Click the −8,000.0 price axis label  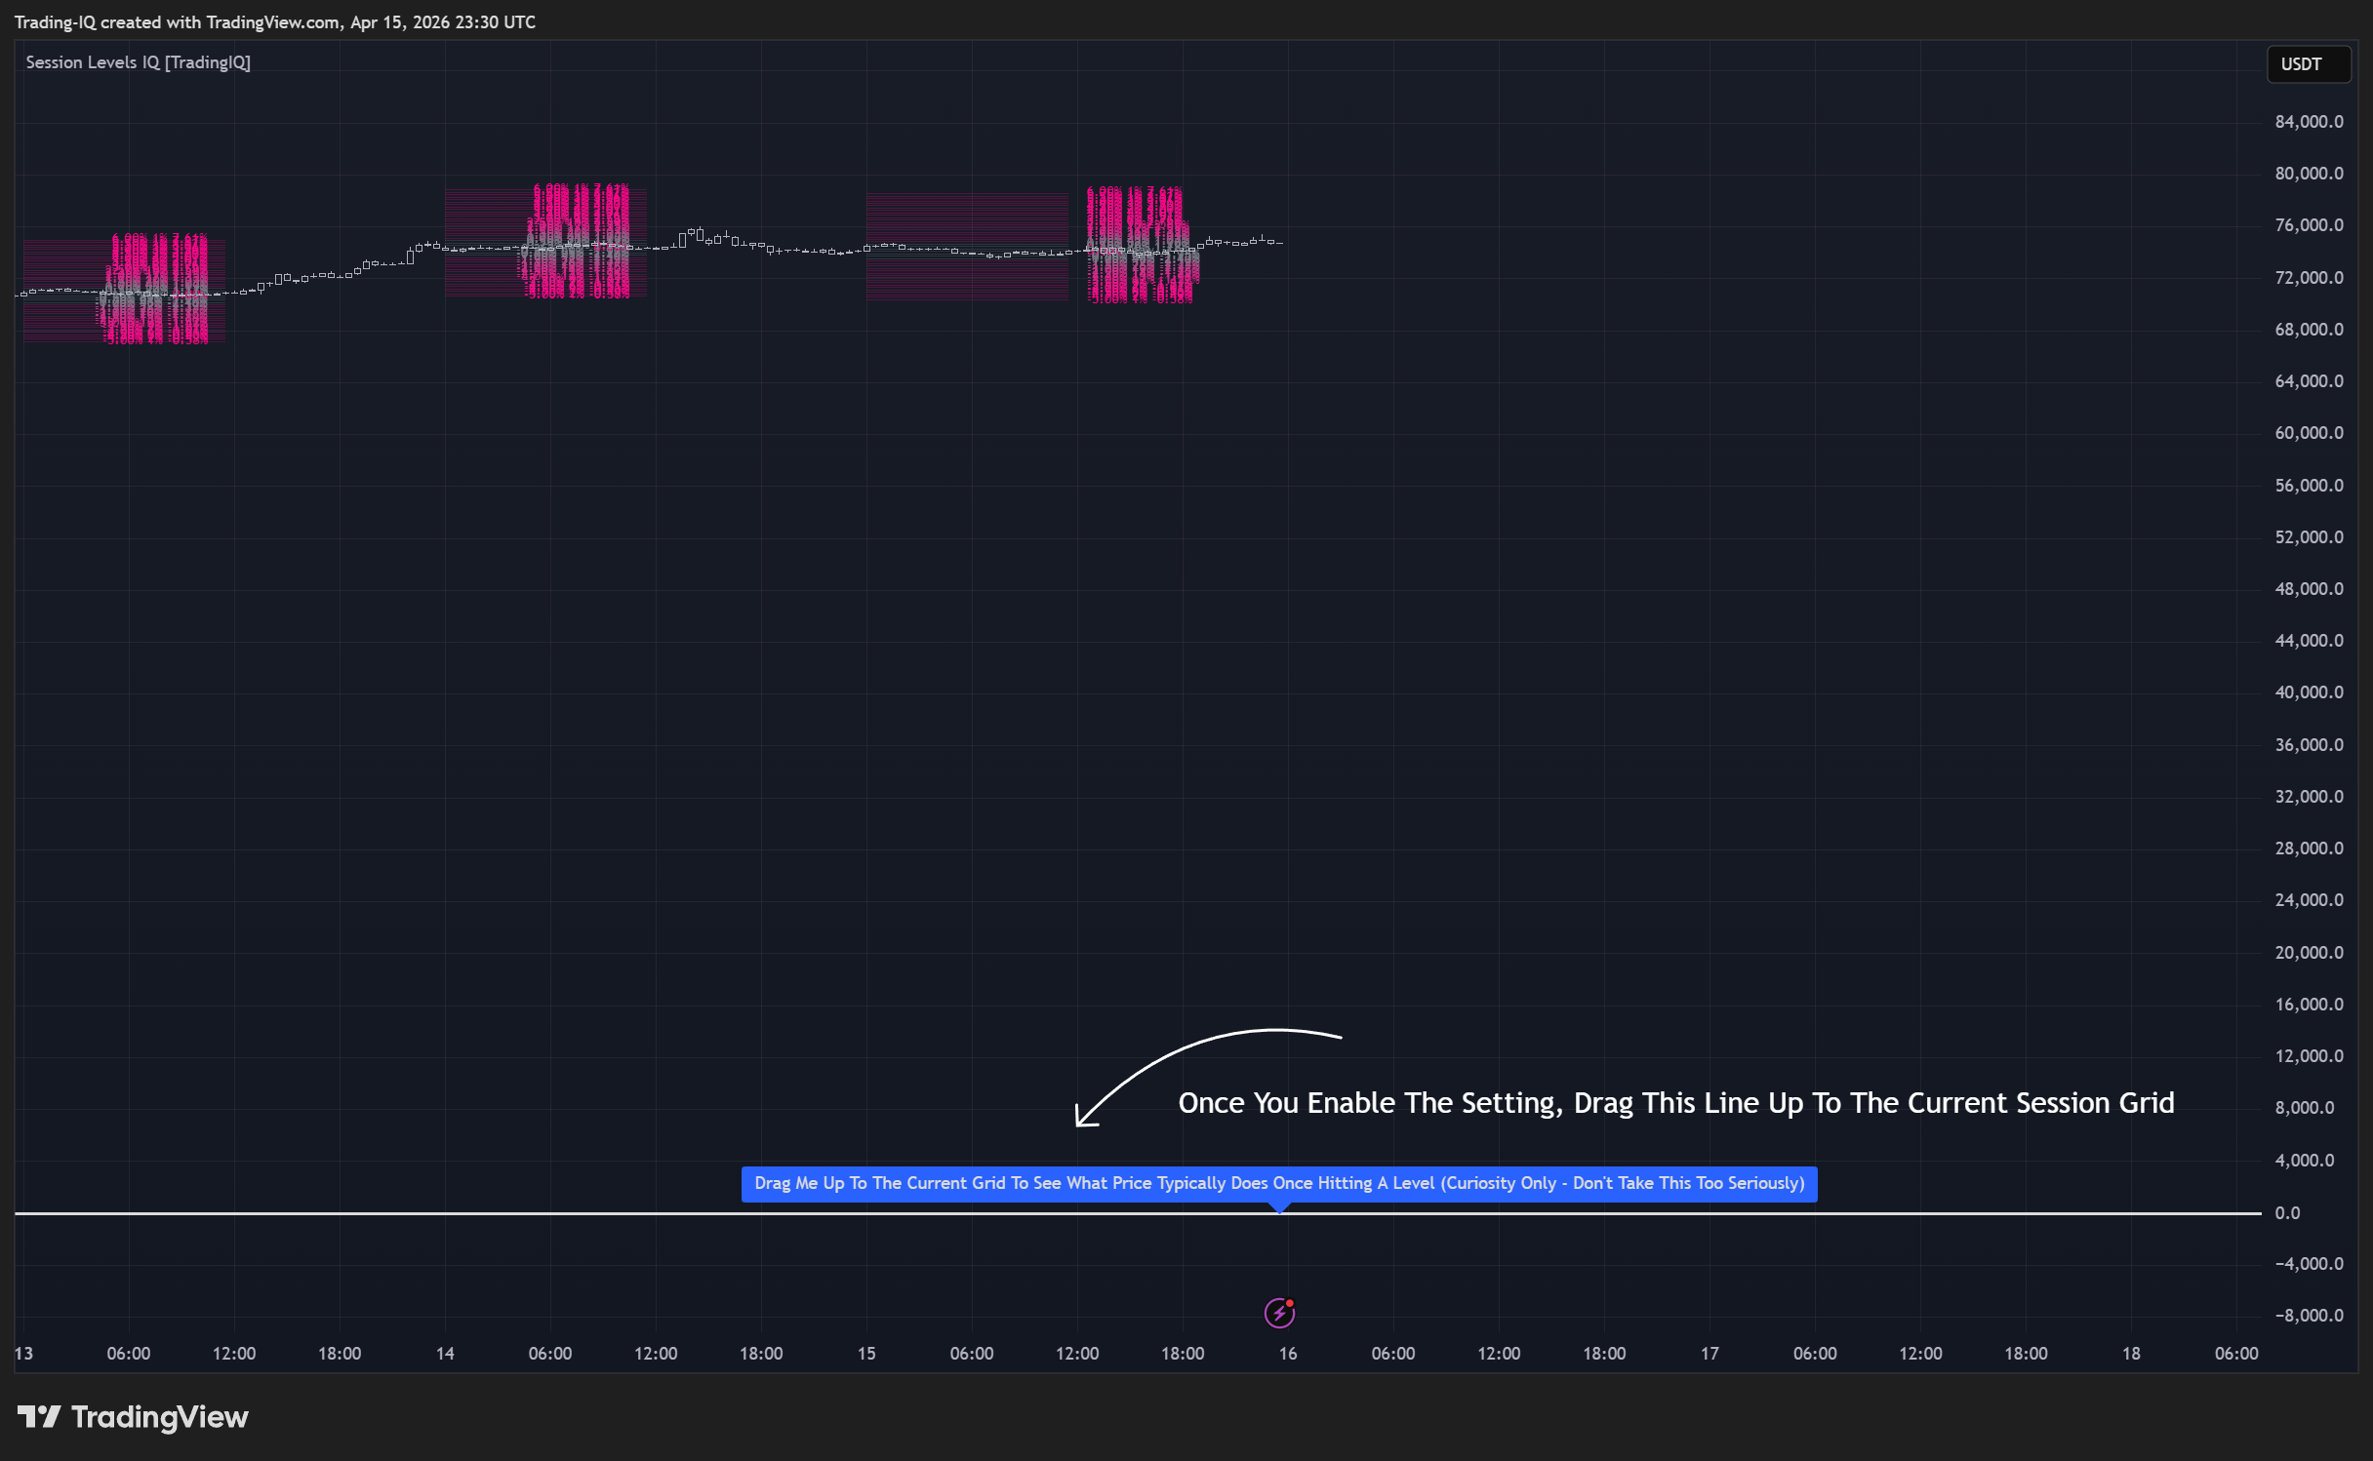[2309, 1315]
